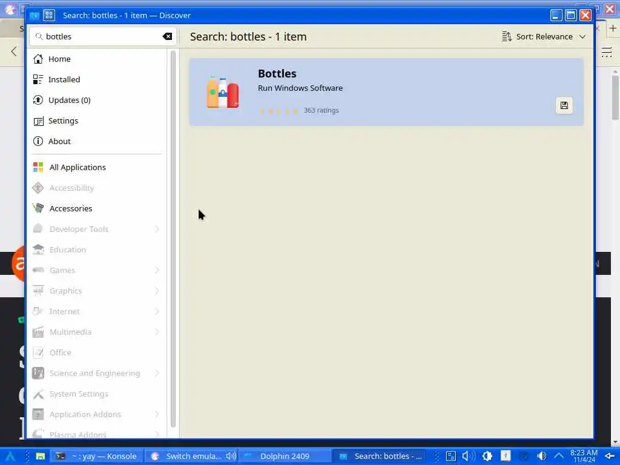Image resolution: width=620 pixels, height=465 pixels.
Task: Click the sidebar vertical scrollbar
Action: click(x=173, y=239)
